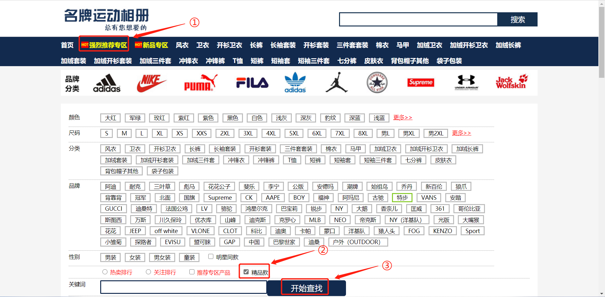Image resolution: width=605 pixels, height=297 pixels.
Task: Select the 始祖鸟 brand filter
Action: point(379,186)
